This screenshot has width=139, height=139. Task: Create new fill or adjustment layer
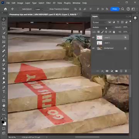[112, 71]
